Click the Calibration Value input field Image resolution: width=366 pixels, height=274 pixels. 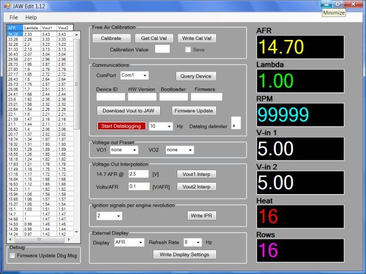162,49
